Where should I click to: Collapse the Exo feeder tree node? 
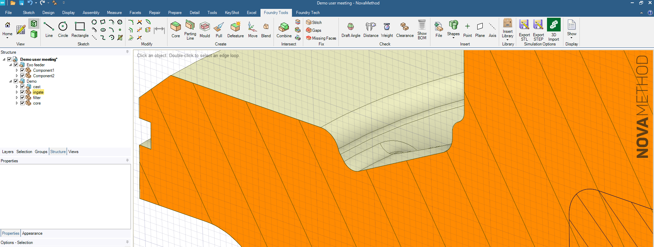pos(11,65)
